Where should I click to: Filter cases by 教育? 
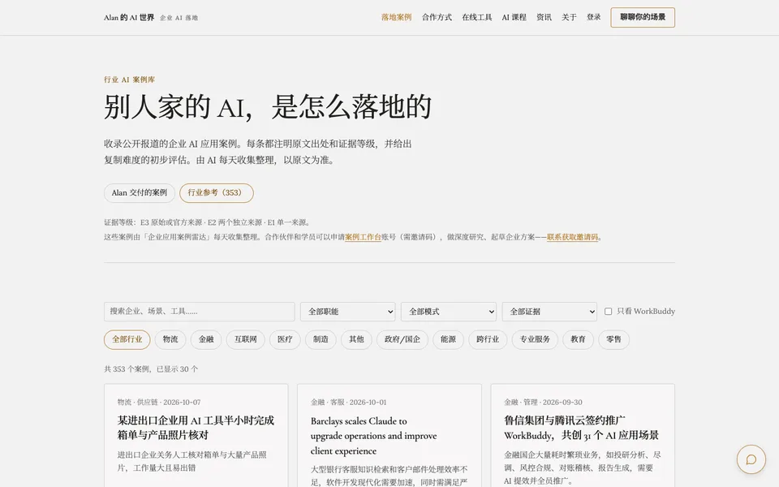tap(579, 339)
